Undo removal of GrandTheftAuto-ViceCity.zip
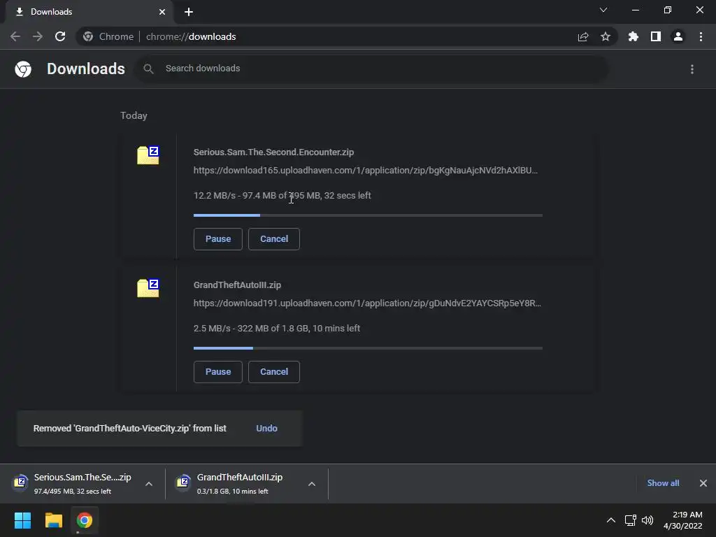Image resolution: width=716 pixels, height=537 pixels. pos(266,429)
